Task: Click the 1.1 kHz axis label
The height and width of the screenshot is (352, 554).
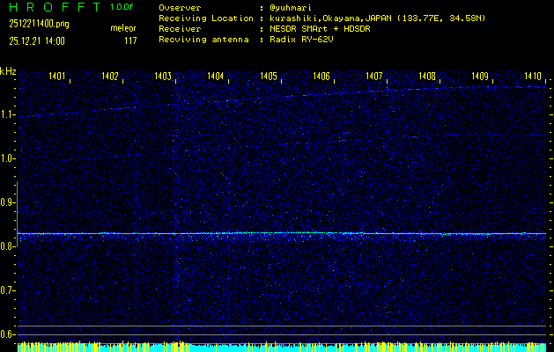Action: pos(8,114)
